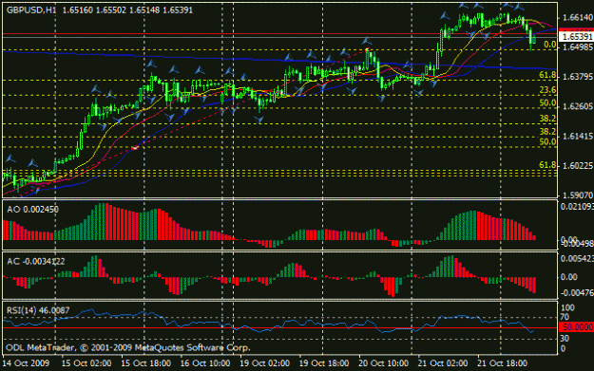Click the 20 Oct 10:00 time label
Image resolution: width=594 pixels, height=371 pixels.
tap(383, 363)
